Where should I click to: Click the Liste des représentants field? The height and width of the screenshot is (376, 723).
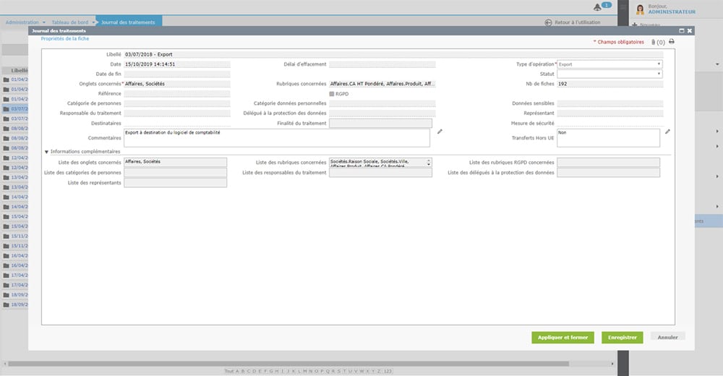[175, 183]
